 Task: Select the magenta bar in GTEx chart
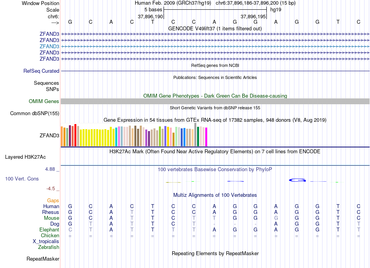[x=206, y=137]
